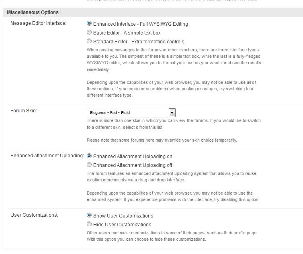Viewport: 303px width, 254px height.
Task: Select Standard Editor extra formatting controls option
Action: (x=89, y=41)
